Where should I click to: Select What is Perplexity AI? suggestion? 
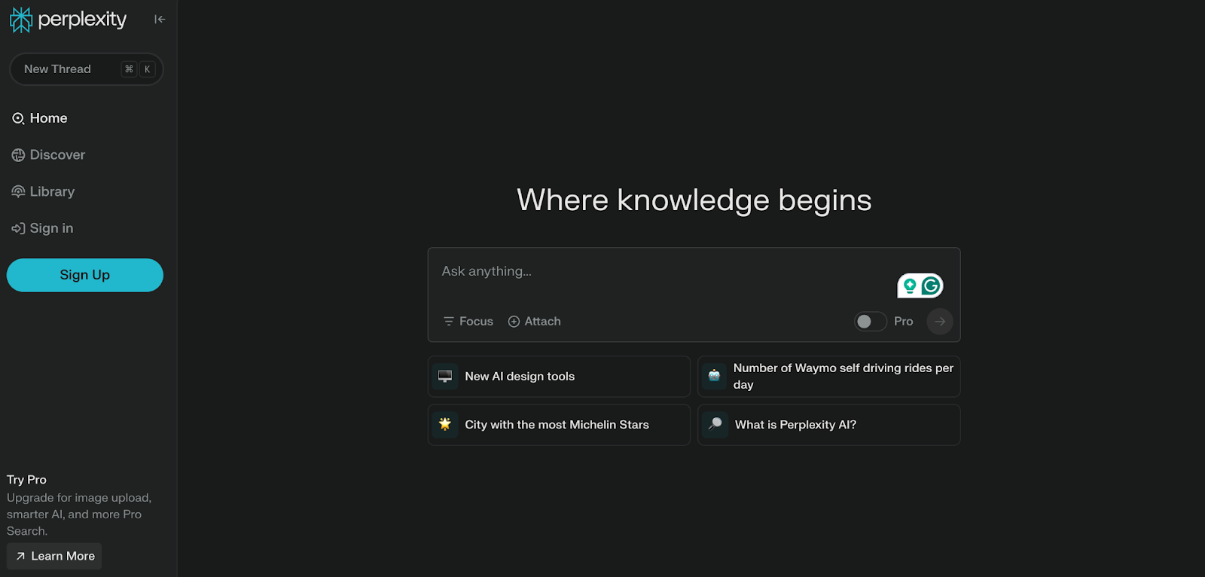pyautogui.click(x=828, y=425)
